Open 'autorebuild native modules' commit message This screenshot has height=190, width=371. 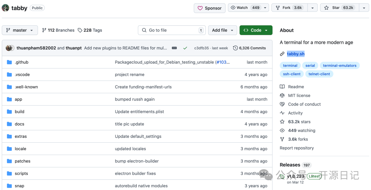[141, 186]
